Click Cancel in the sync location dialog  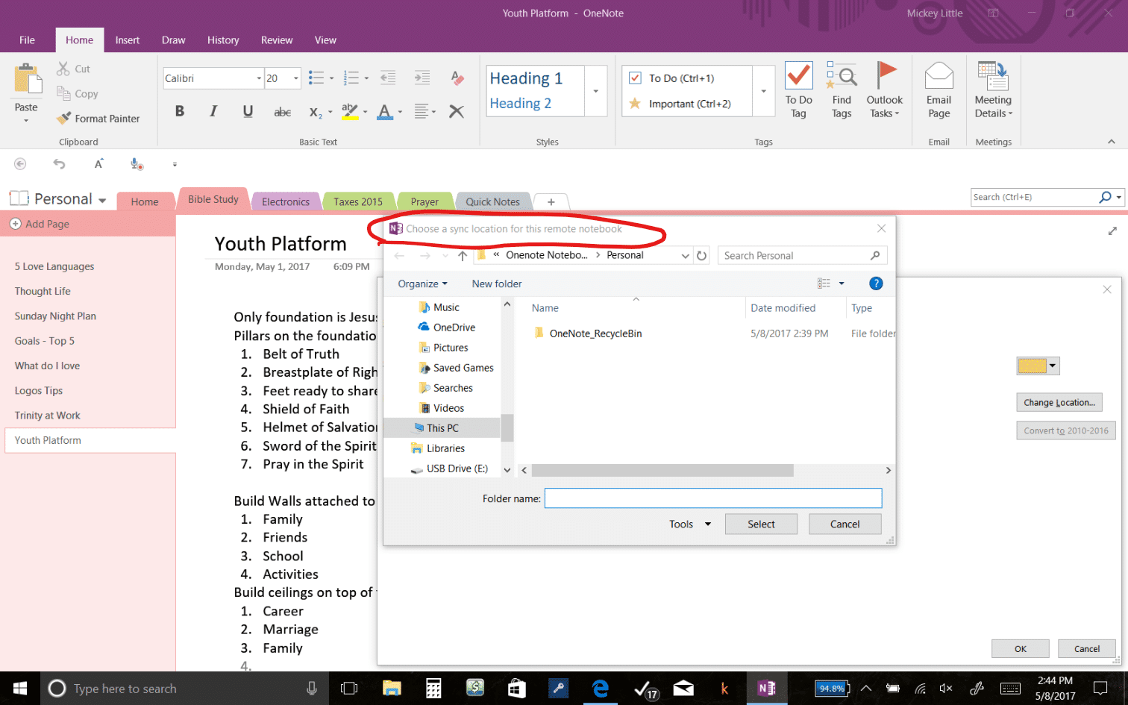click(845, 524)
